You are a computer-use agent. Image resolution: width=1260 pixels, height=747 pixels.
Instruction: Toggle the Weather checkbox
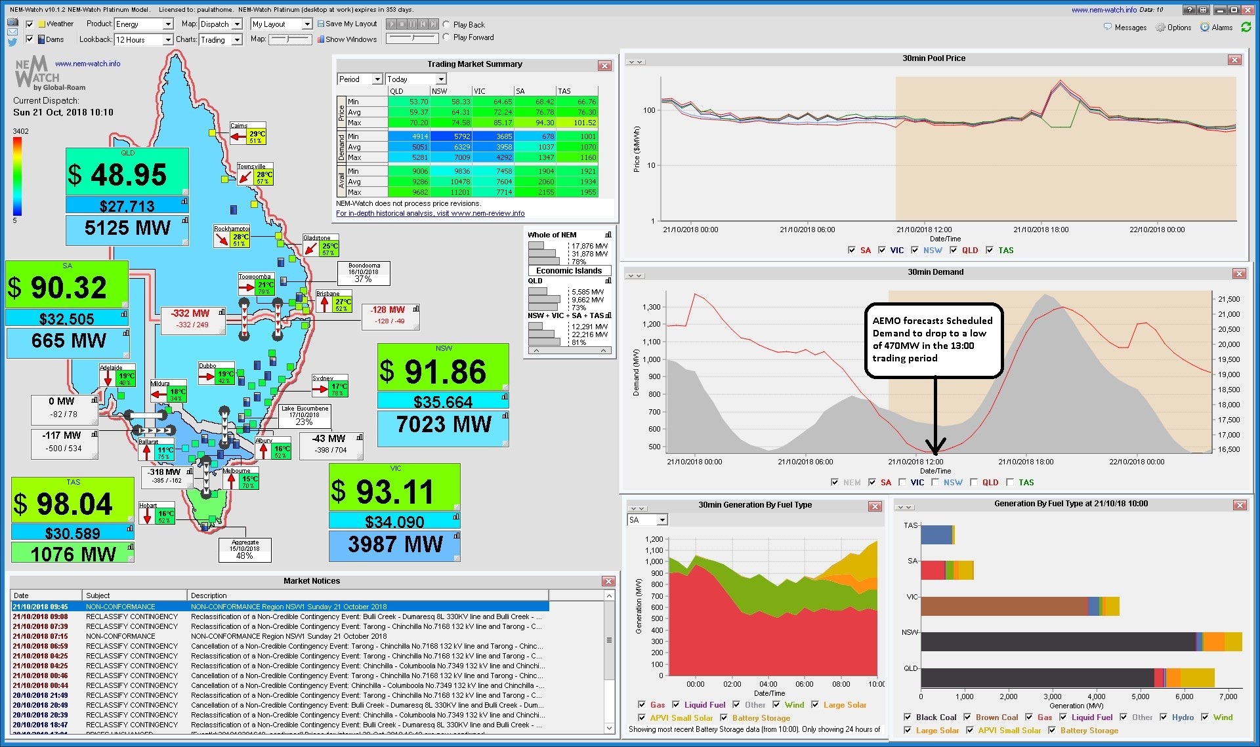click(x=30, y=24)
